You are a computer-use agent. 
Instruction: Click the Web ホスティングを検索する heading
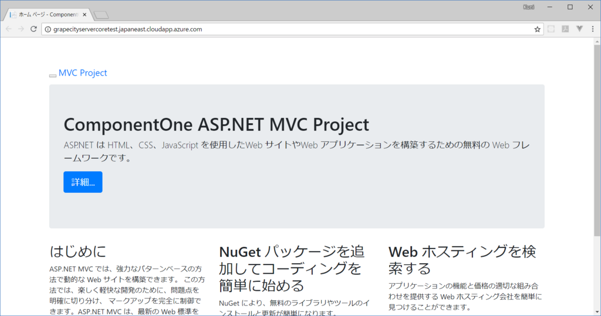(462, 260)
